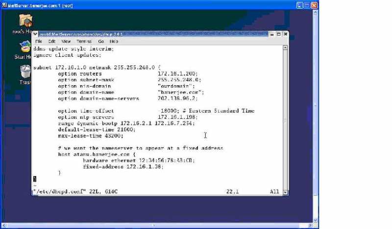The width and height of the screenshot is (392, 229).
Task: Open the terminal window menu arrow icon
Action: point(35,34)
